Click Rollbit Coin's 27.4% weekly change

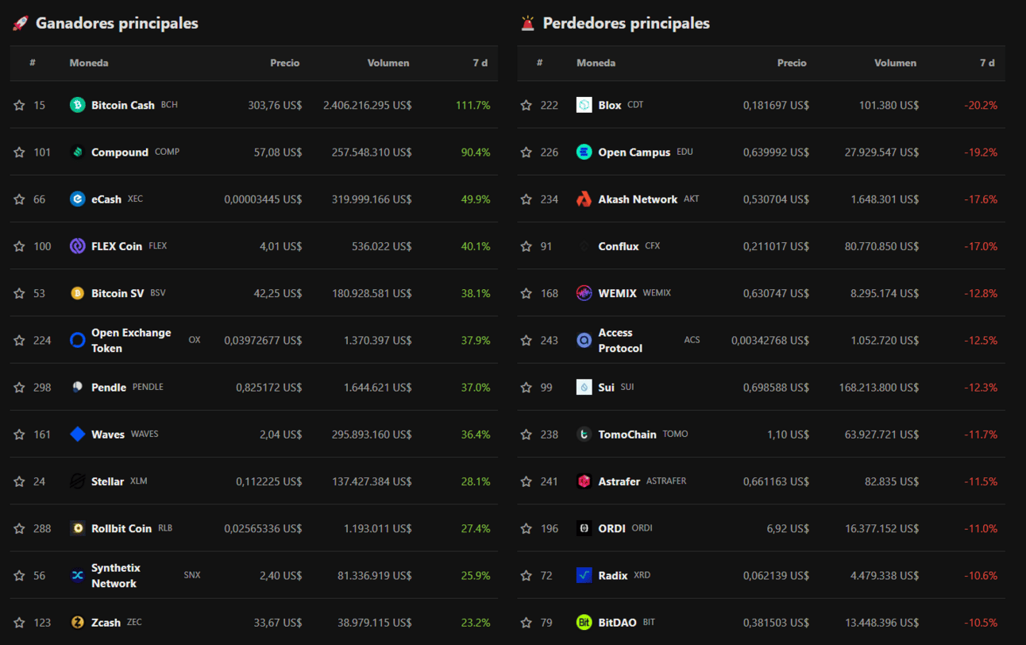click(476, 528)
